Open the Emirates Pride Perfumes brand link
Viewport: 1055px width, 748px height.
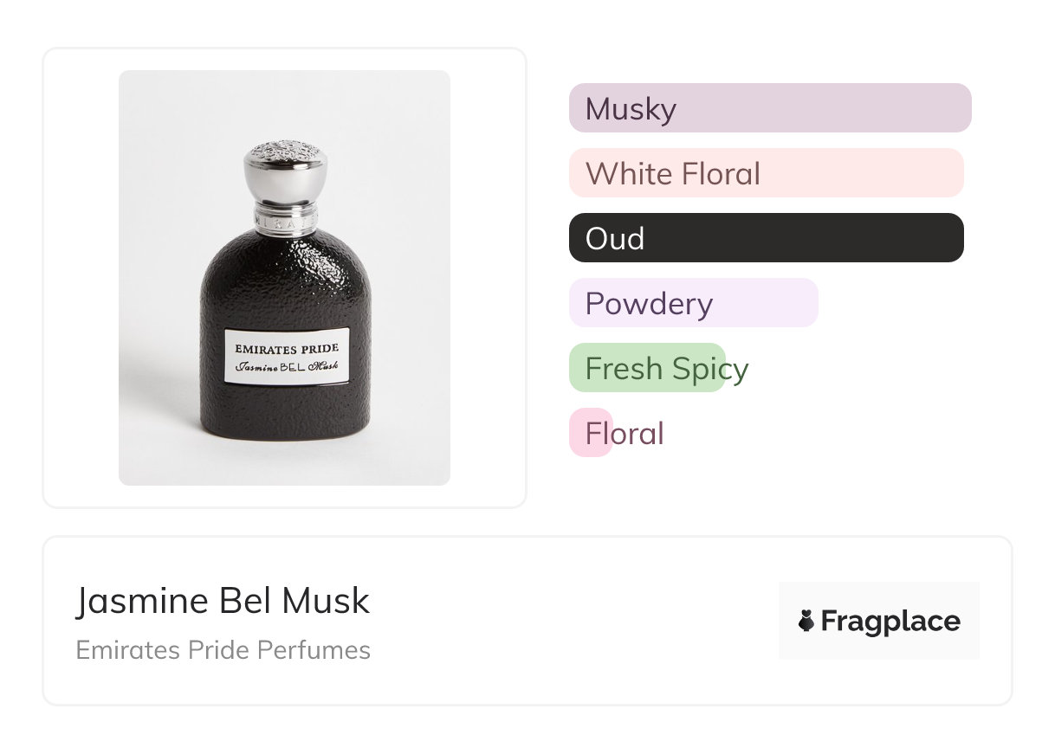point(223,650)
